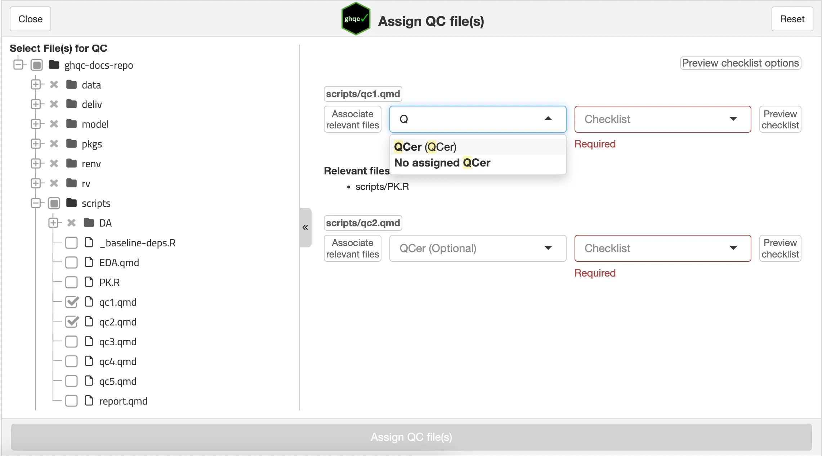Select the QCer (QCer) option from the list

click(425, 147)
